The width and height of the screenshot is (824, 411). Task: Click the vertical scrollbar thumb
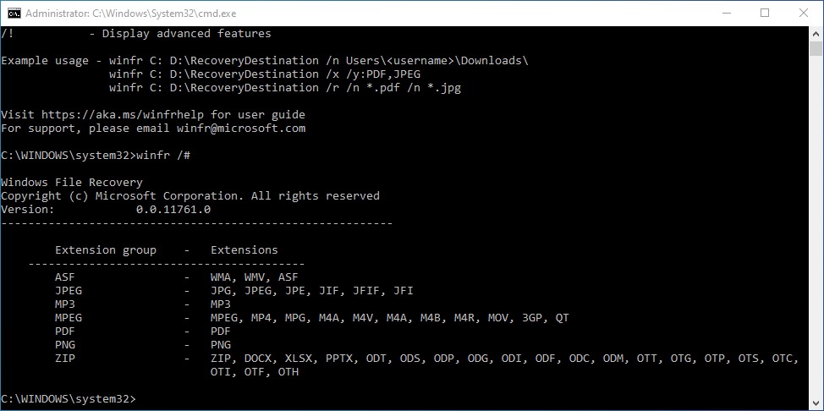816,48
